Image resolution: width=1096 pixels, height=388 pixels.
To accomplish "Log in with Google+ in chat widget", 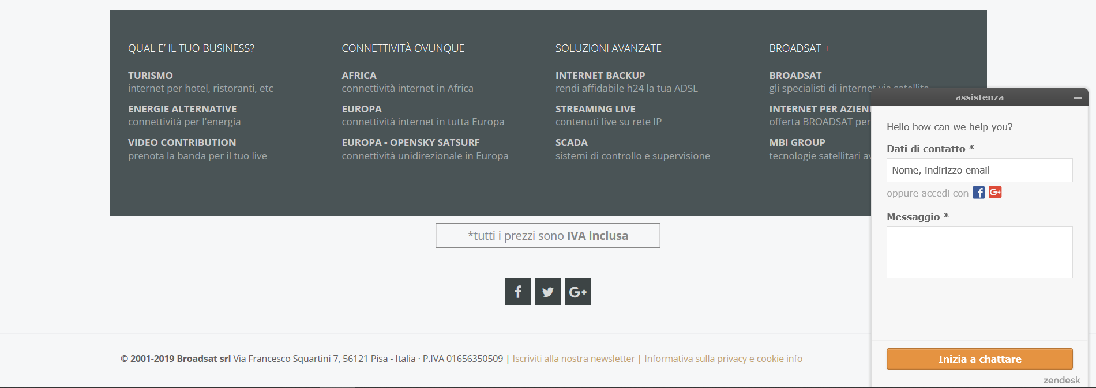I will [x=995, y=193].
